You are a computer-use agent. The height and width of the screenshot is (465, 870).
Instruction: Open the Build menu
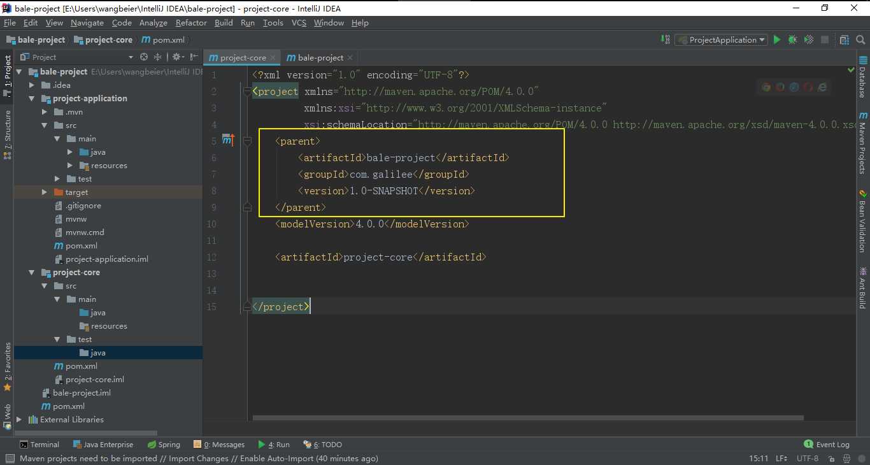point(224,23)
